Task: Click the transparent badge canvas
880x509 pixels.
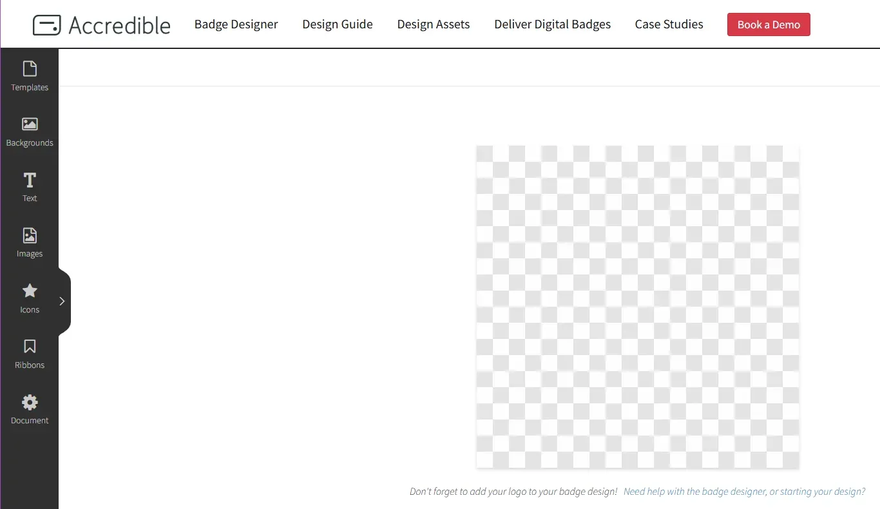Action: (638, 307)
